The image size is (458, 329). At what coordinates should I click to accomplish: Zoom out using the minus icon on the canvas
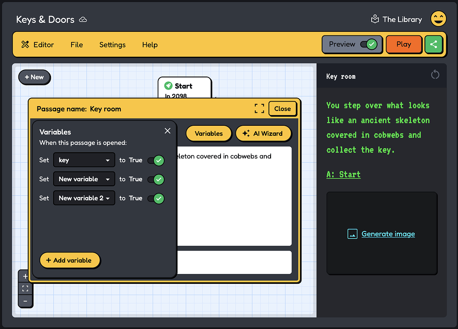25,301
